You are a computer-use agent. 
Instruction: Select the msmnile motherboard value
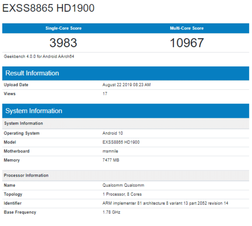click(110, 151)
